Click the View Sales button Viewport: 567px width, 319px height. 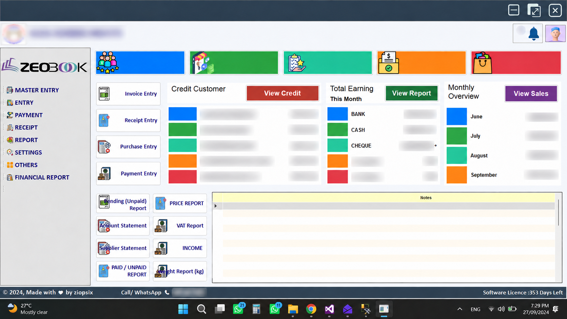click(531, 94)
